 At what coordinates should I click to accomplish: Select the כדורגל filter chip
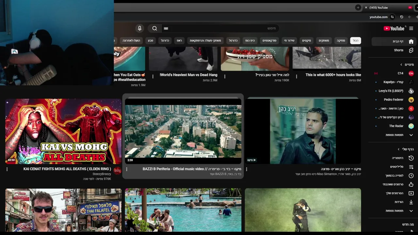click(x=165, y=40)
